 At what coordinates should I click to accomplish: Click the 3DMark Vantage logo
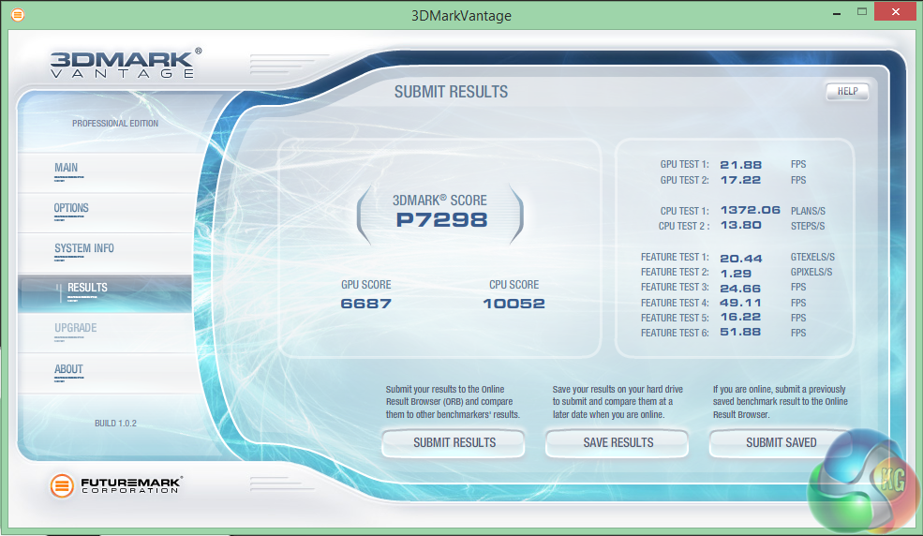[x=126, y=63]
